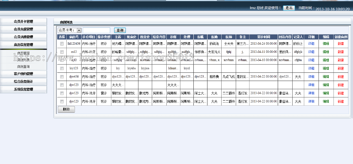Go to 病历管理 submenu item
353x164 pixels.
24,53
